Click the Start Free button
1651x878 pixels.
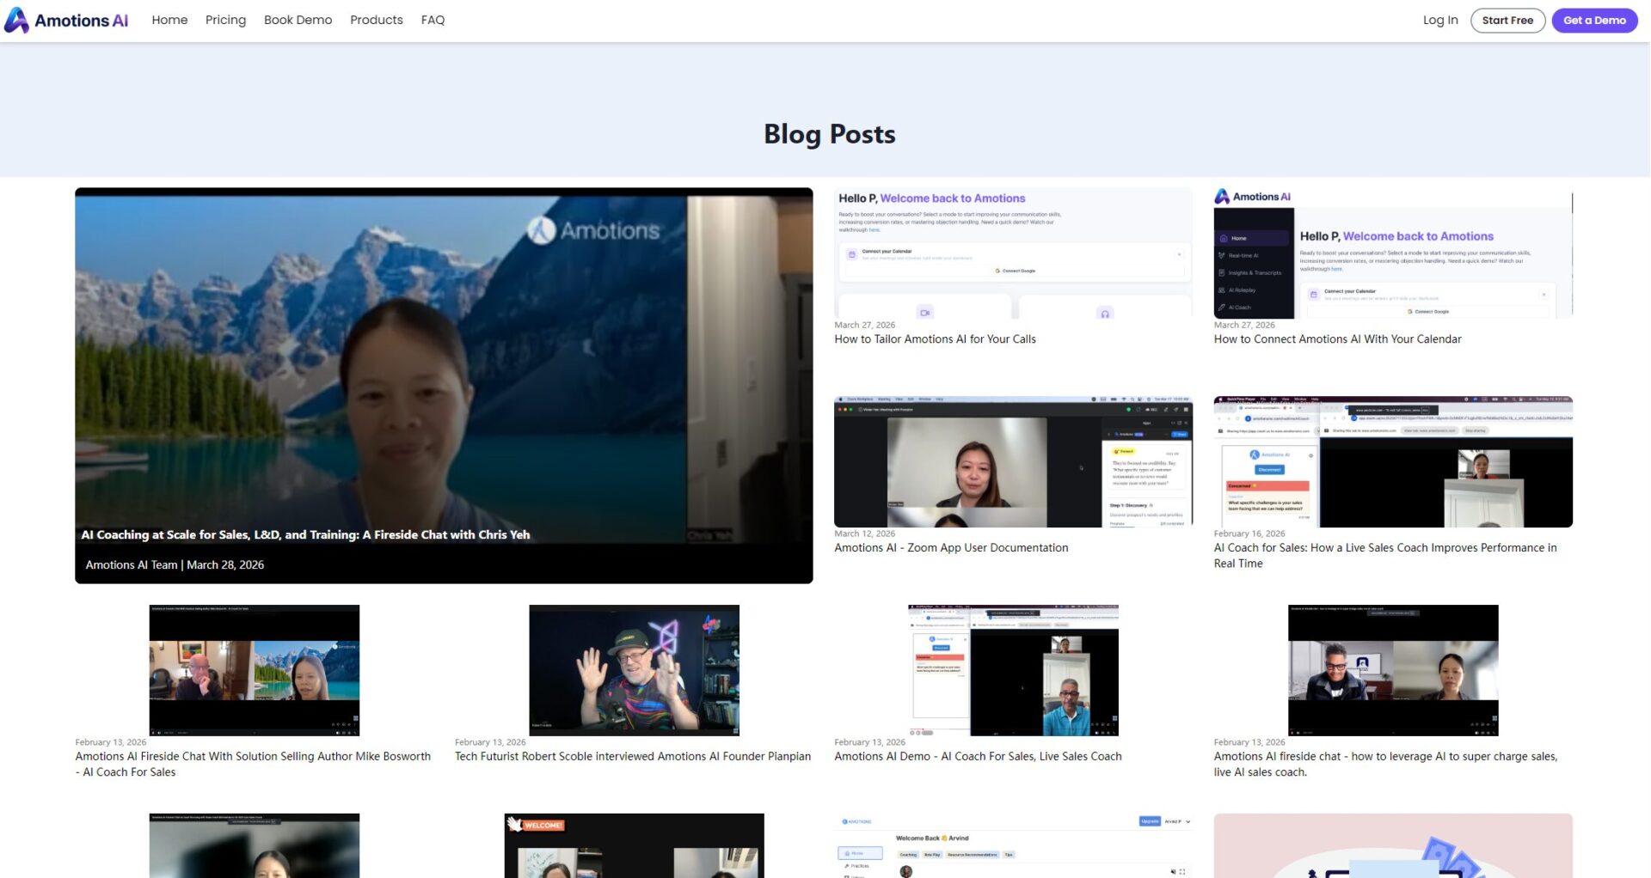click(1507, 20)
